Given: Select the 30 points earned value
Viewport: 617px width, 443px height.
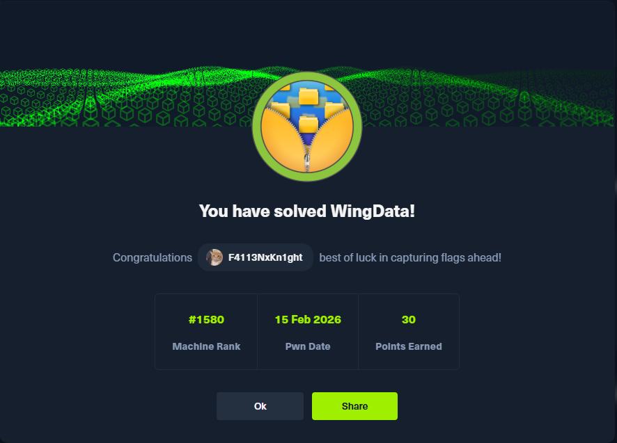Looking at the screenshot, I should (409, 320).
